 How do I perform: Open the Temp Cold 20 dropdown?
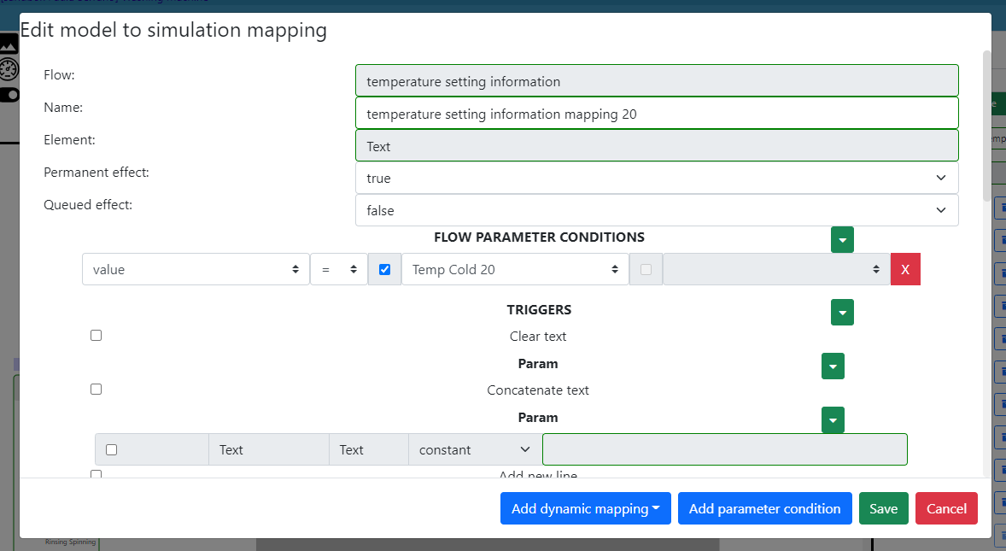pyautogui.click(x=515, y=269)
